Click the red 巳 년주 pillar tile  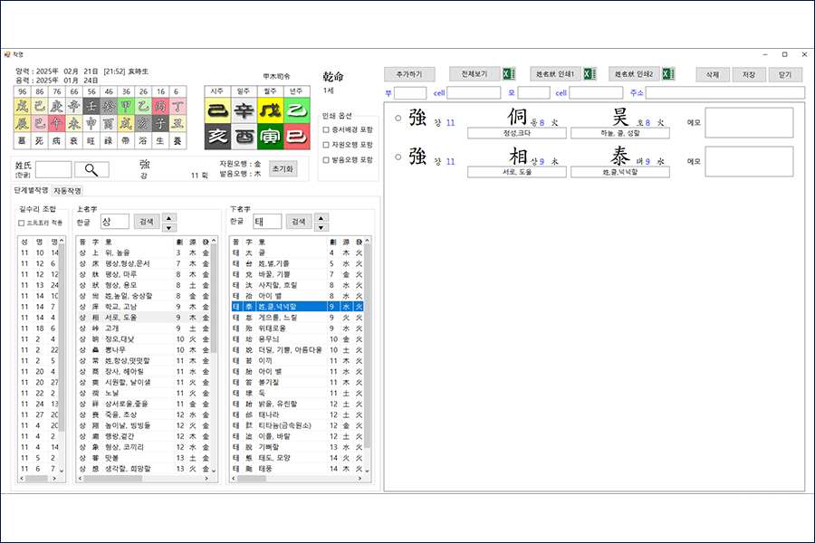click(295, 137)
